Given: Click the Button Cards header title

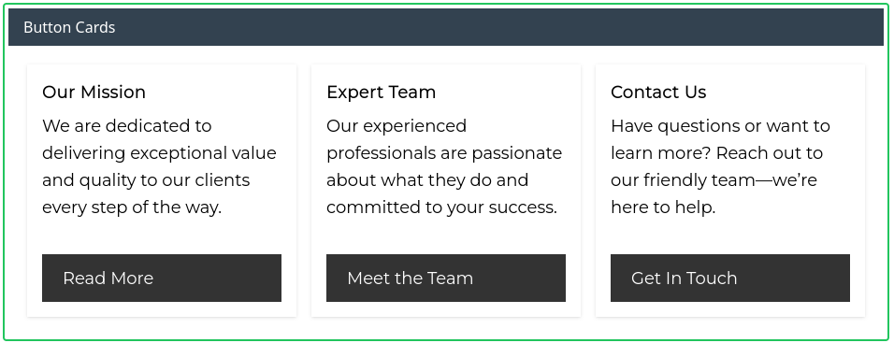Looking at the screenshot, I should pyautogui.click(x=69, y=27).
